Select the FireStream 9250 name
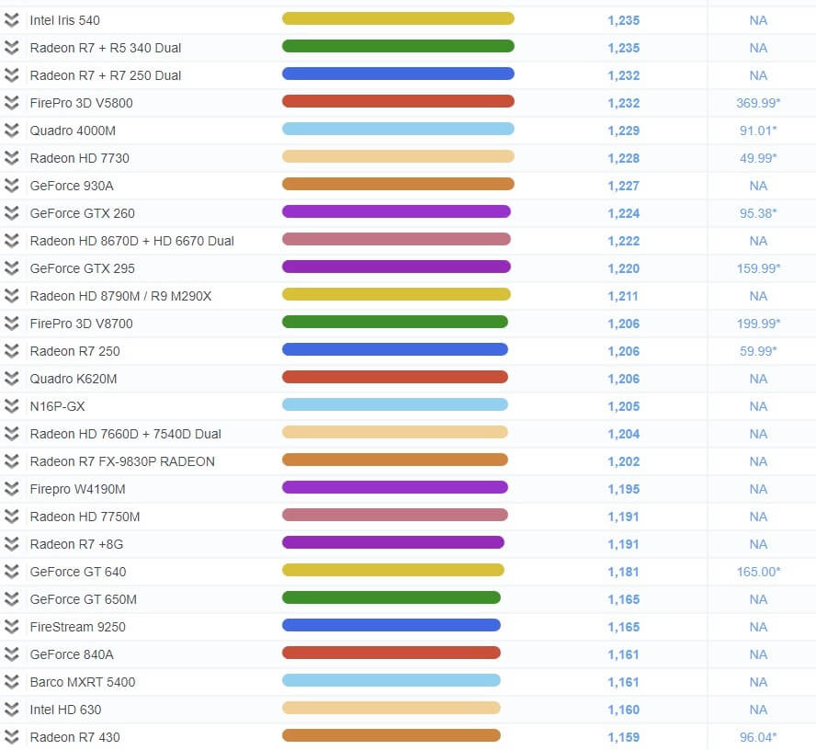The image size is (816, 750). (77, 627)
